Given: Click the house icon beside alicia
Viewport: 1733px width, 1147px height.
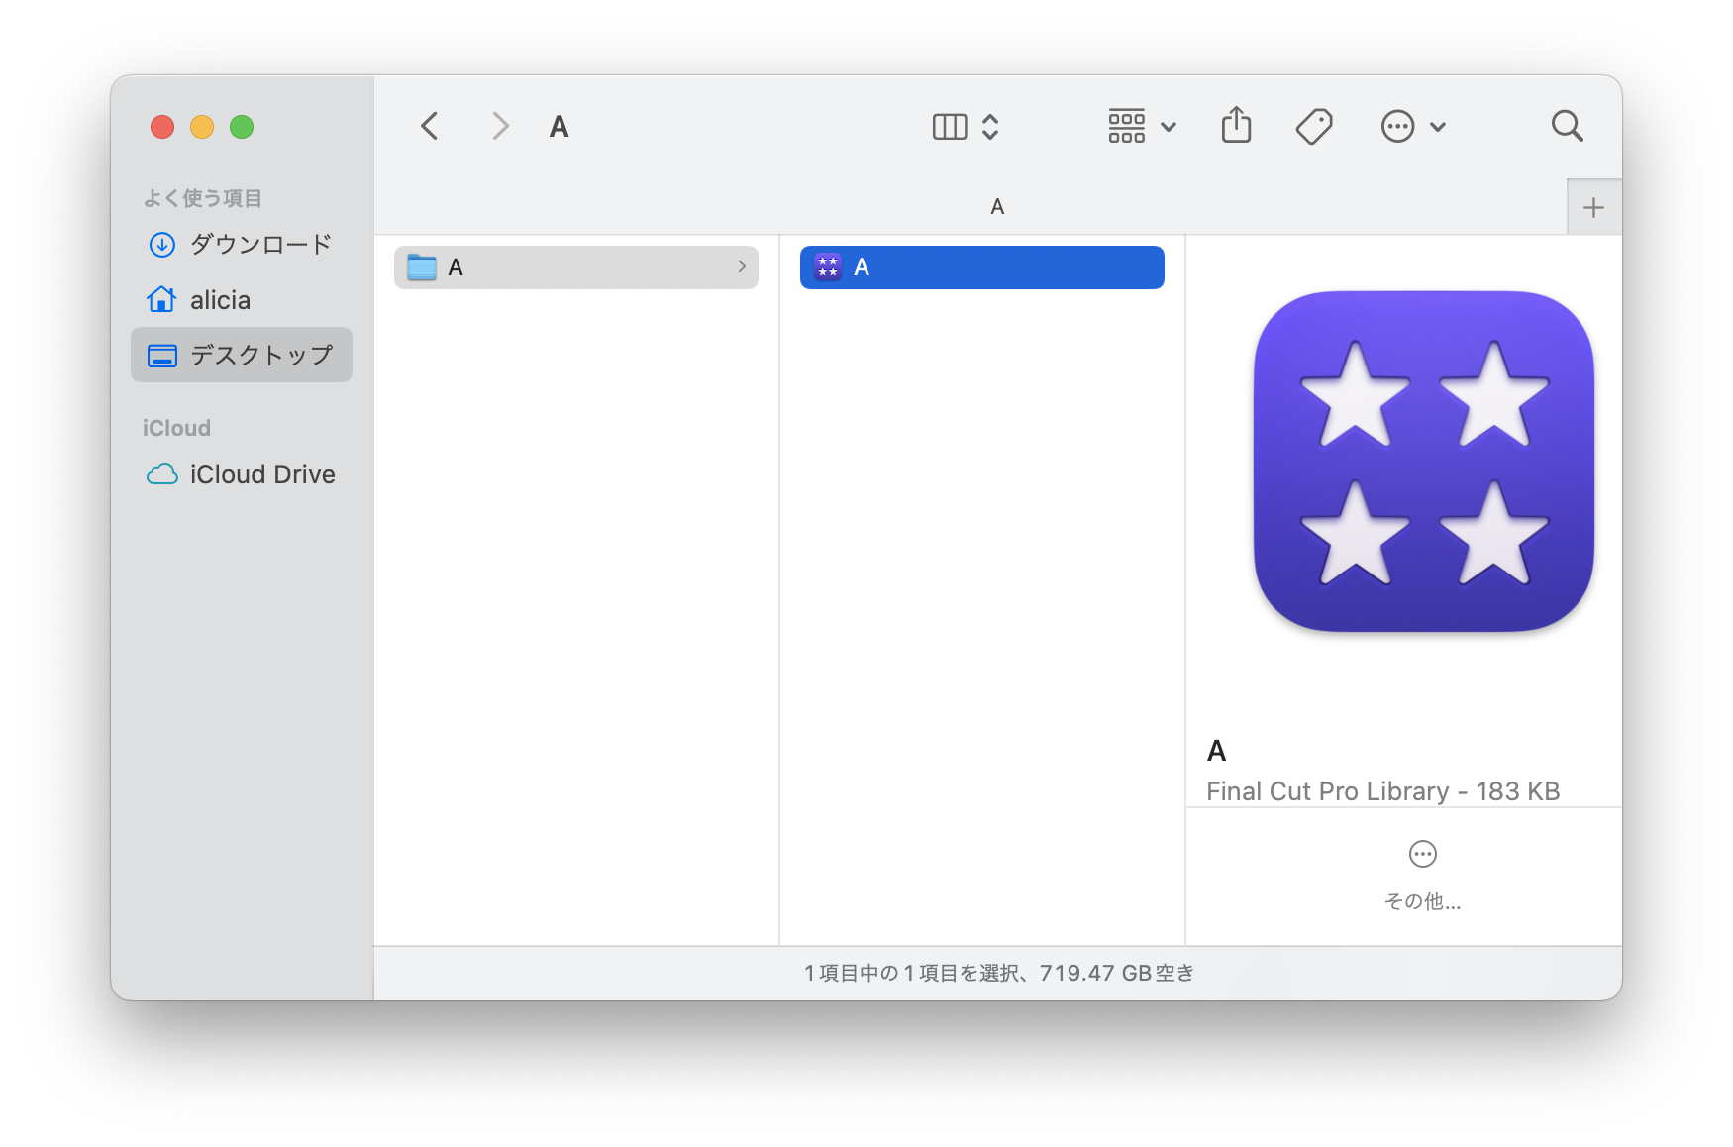Looking at the screenshot, I should coord(161,299).
